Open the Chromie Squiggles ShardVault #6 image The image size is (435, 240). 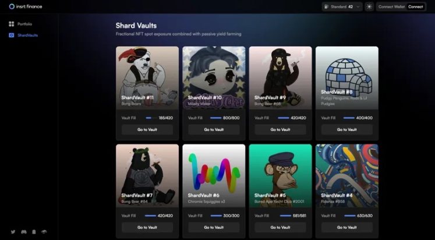(x=214, y=175)
